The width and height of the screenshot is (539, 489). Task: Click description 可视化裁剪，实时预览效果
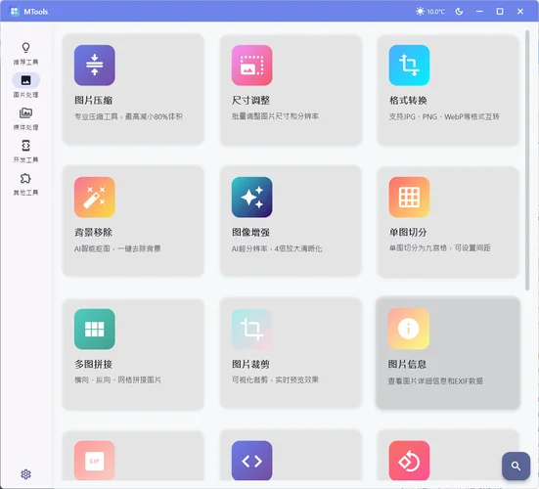click(275, 379)
